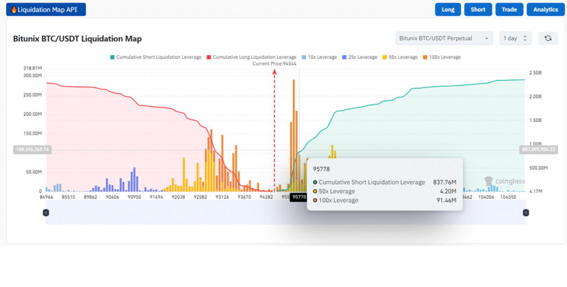Viewport: 567px width, 287px height.
Task: Click the left handle of the range slider
Action: 46,212
